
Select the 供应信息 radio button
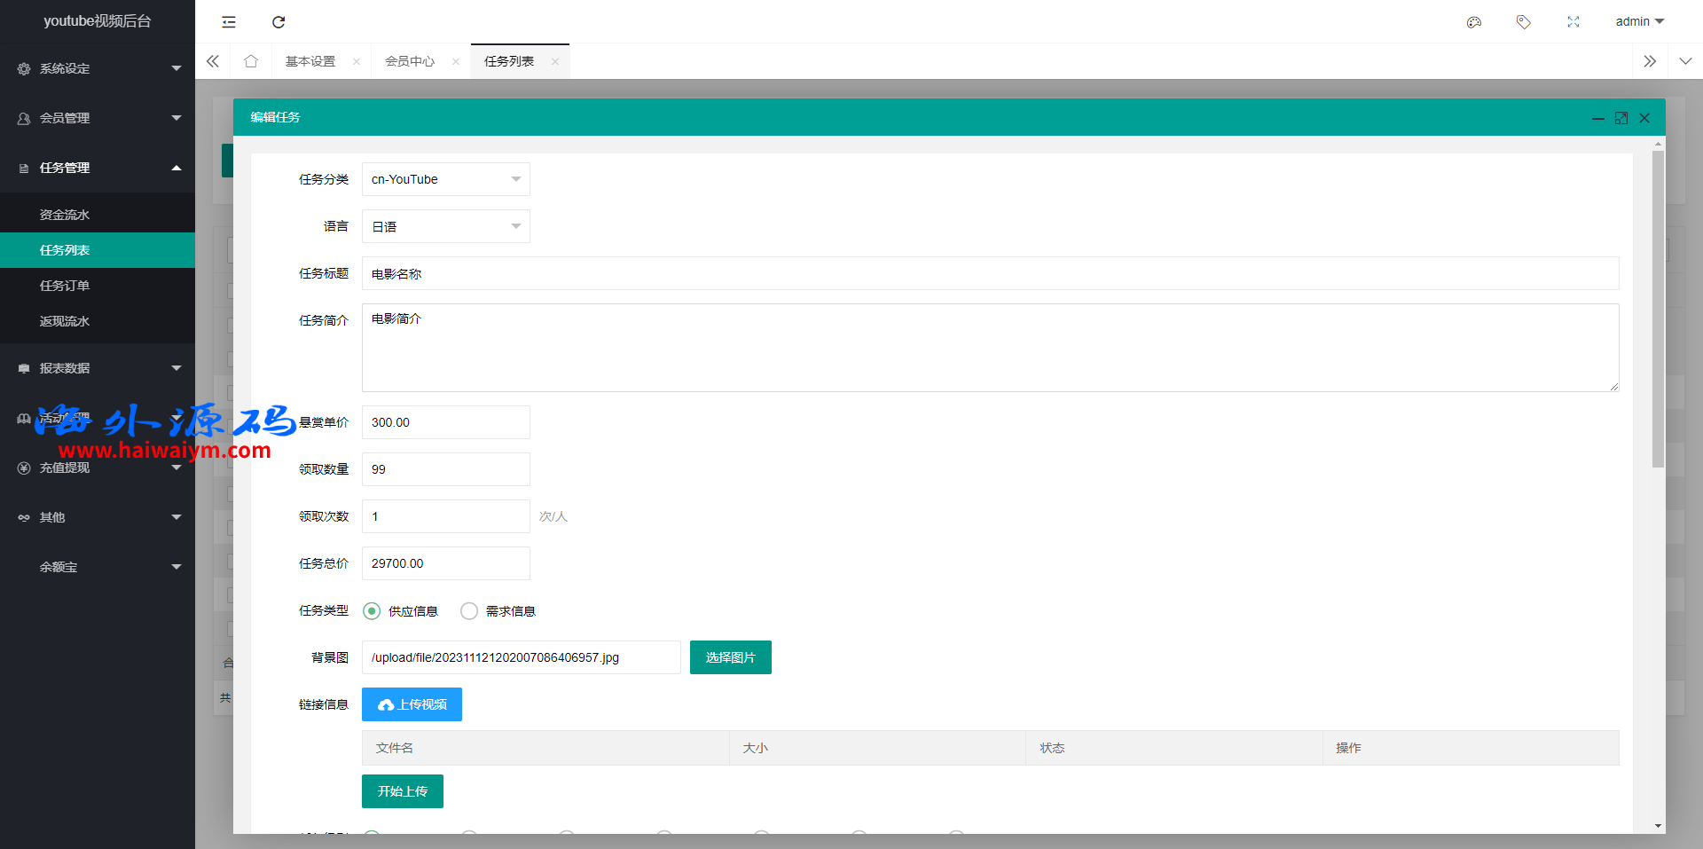373,611
